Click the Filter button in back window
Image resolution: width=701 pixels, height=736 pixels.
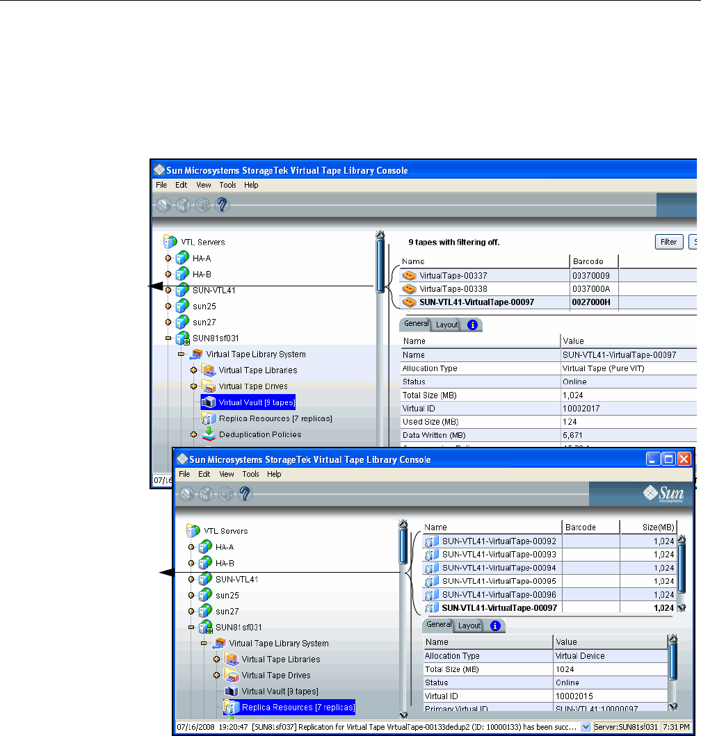pyautogui.click(x=668, y=242)
